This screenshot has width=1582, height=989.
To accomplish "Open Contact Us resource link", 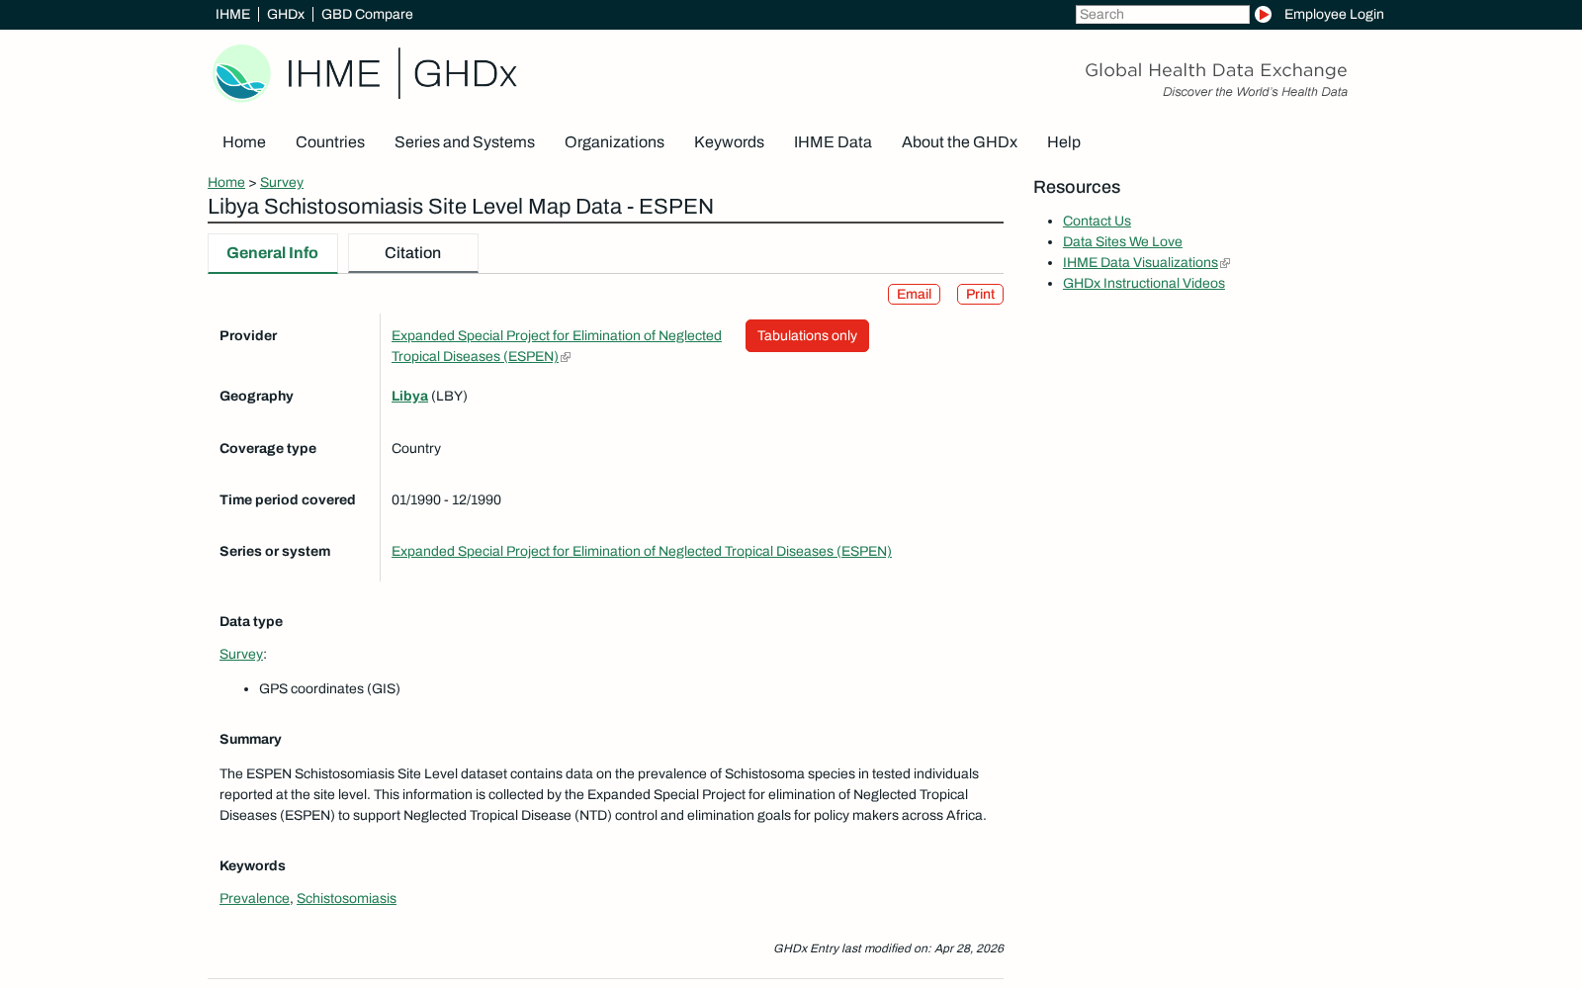I will coord(1097,221).
